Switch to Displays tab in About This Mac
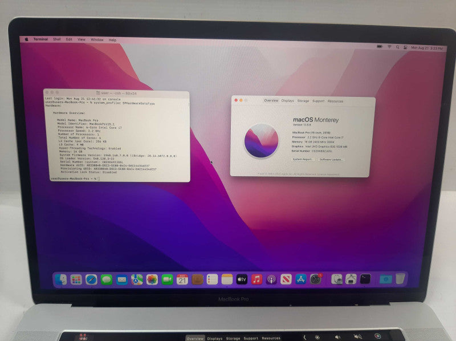456x341 pixels. [288, 101]
